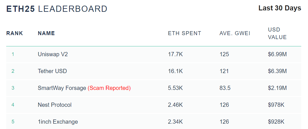The height and width of the screenshot is (129, 308).
Task: Click the 1inch Exchange name
Action: tap(58, 122)
